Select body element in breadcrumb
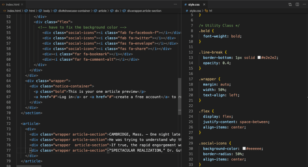The height and width of the screenshot is (167, 308). tap(47, 11)
